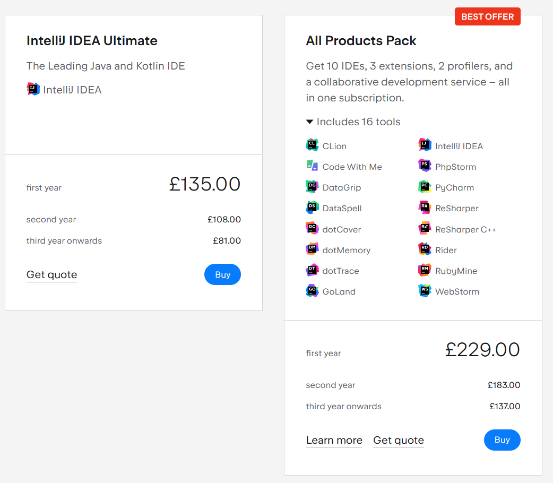This screenshot has width=553, height=483.
Task: Click the PhpStorm product icon
Action: [425, 166]
